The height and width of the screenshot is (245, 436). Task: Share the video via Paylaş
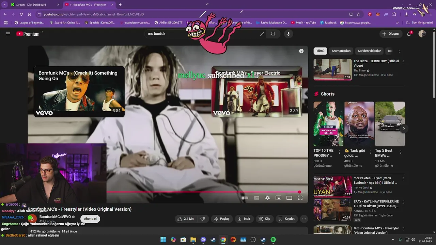tap(221, 219)
